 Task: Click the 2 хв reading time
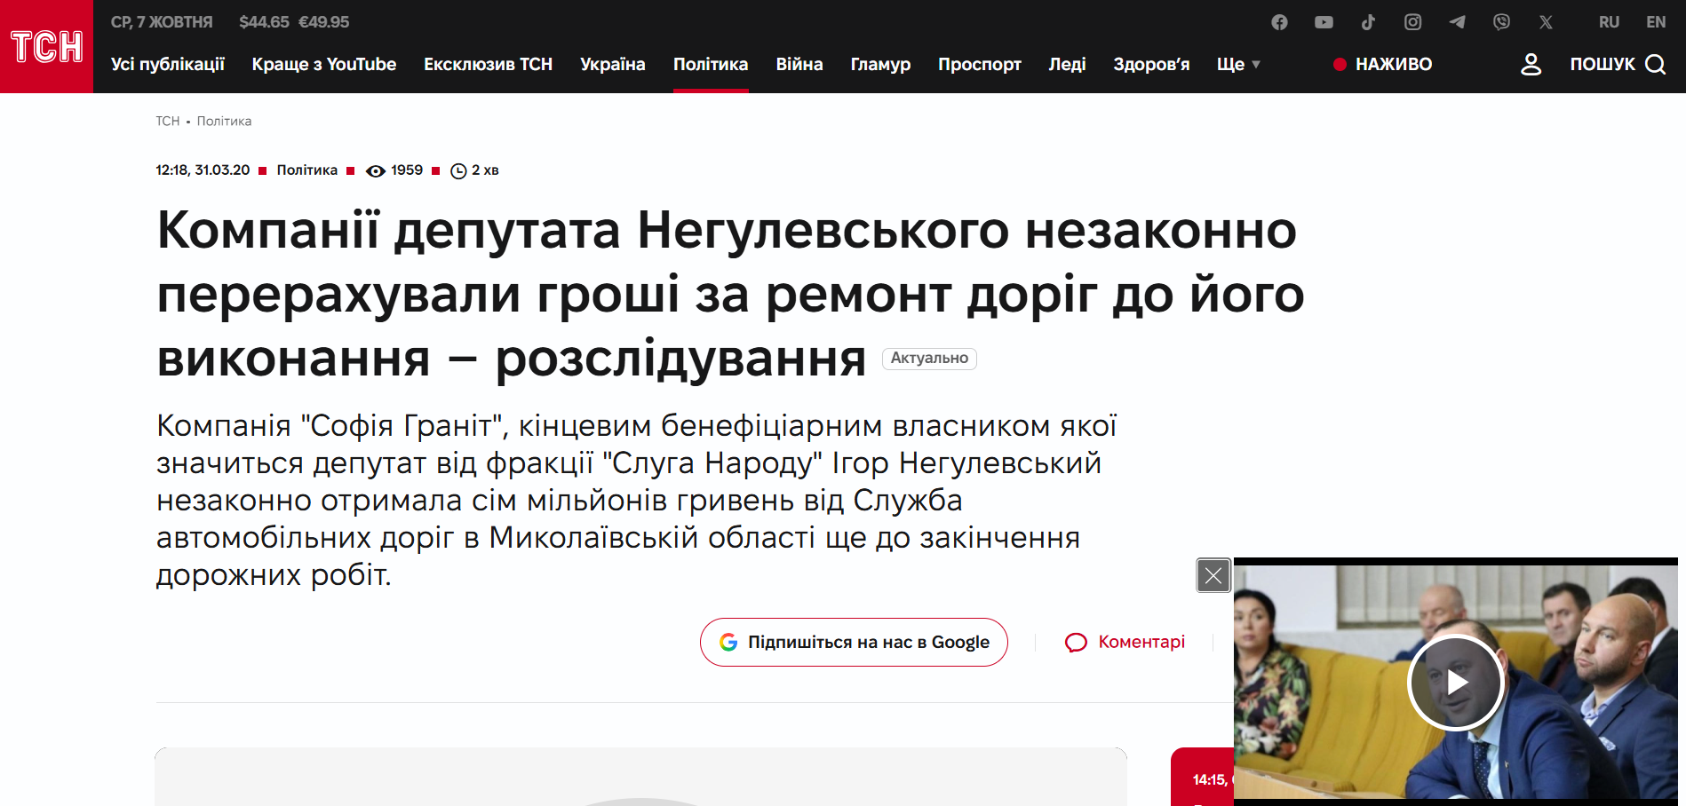point(474,170)
